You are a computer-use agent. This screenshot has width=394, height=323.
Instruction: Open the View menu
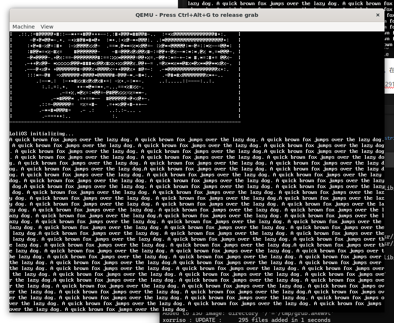(x=47, y=27)
